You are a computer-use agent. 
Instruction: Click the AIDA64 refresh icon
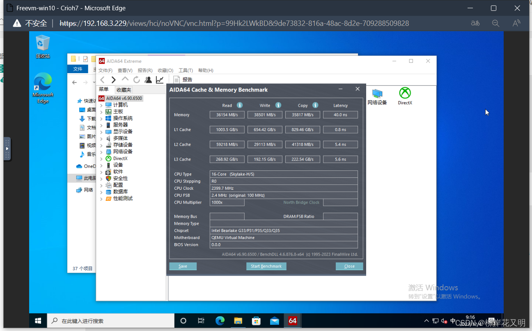[137, 80]
